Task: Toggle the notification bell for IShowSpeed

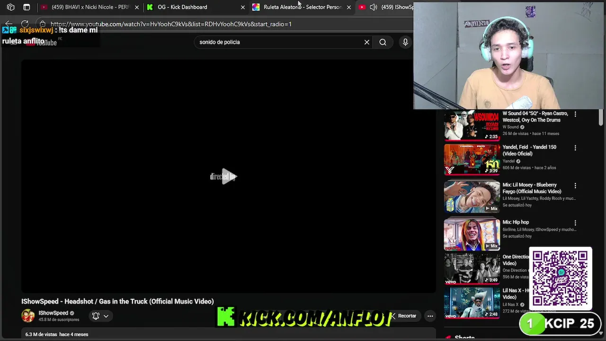Action: 96,316
